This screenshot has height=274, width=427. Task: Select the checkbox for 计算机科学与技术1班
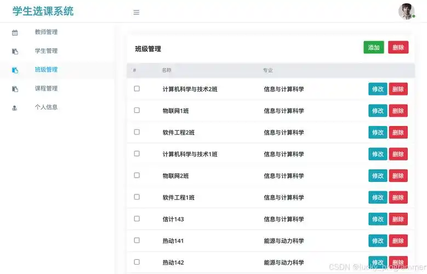click(x=136, y=153)
